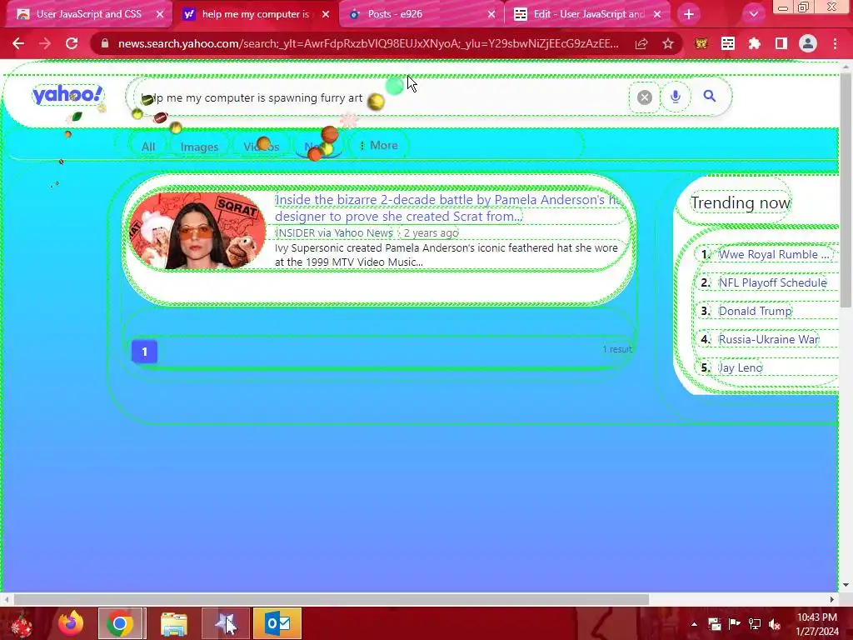Expand the tab search dropdown arrow

[x=753, y=15]
